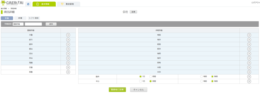Click the delete icon for 時有
The width and height of the screenshot is (260, 111).
click(249, 63)
